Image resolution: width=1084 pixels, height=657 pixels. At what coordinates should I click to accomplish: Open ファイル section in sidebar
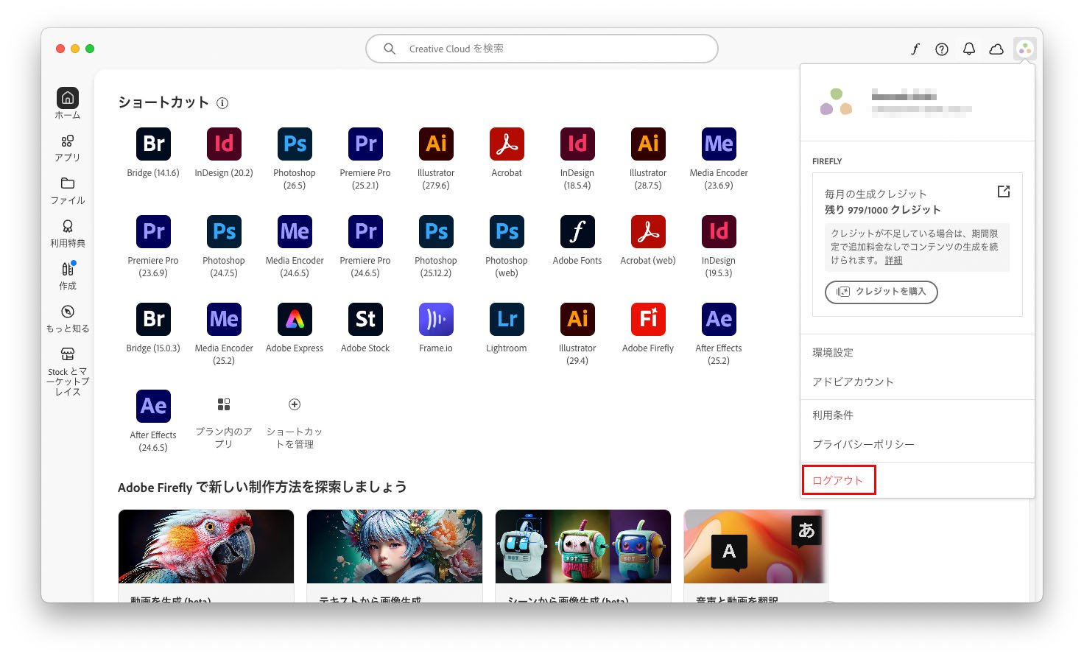(x=68, y=190)
